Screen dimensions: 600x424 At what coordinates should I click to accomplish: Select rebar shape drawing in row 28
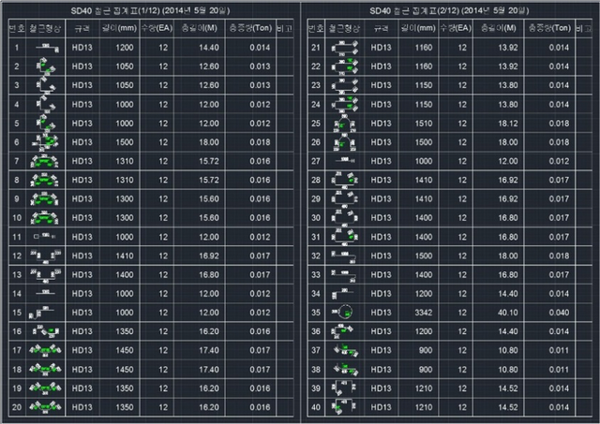click(345, 180)
